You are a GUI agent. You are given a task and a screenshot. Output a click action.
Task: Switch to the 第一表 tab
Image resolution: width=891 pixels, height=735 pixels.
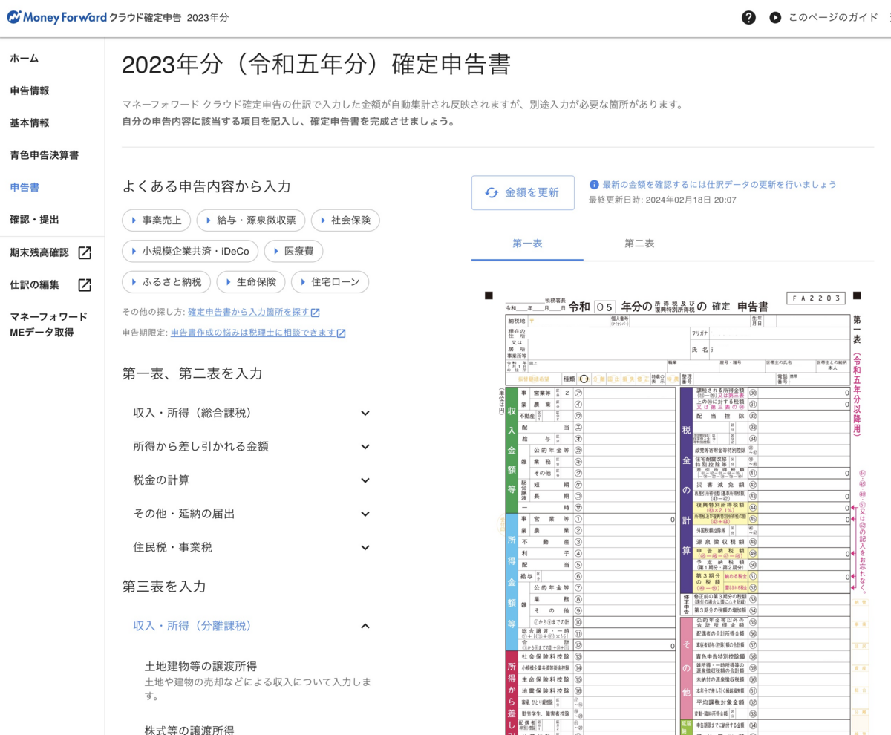[x=527, y=244]
